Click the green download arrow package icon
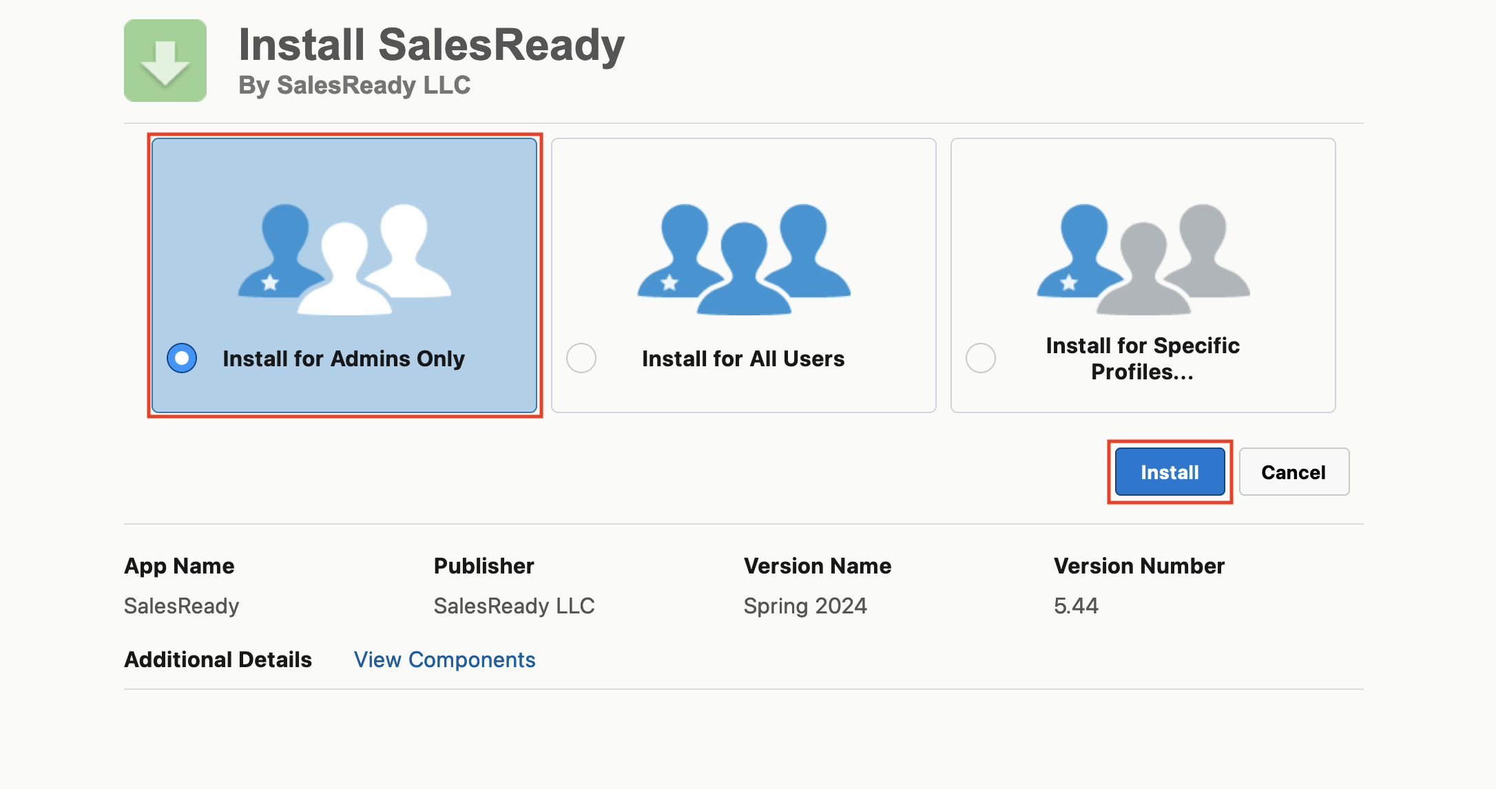This screenshot has height=789, width=1496. point(165,61)
